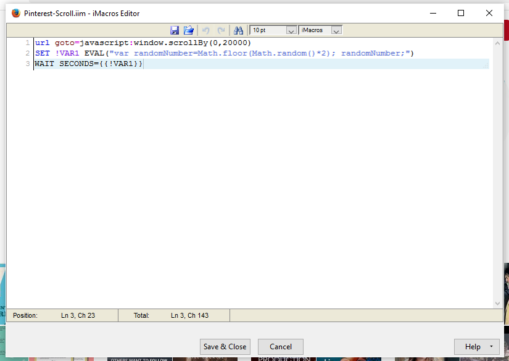The width and height of the screenshot is (509, 361).
Task: Click scroll up arrow in editor
Action: pyautogui.click(x=497, y=43)
